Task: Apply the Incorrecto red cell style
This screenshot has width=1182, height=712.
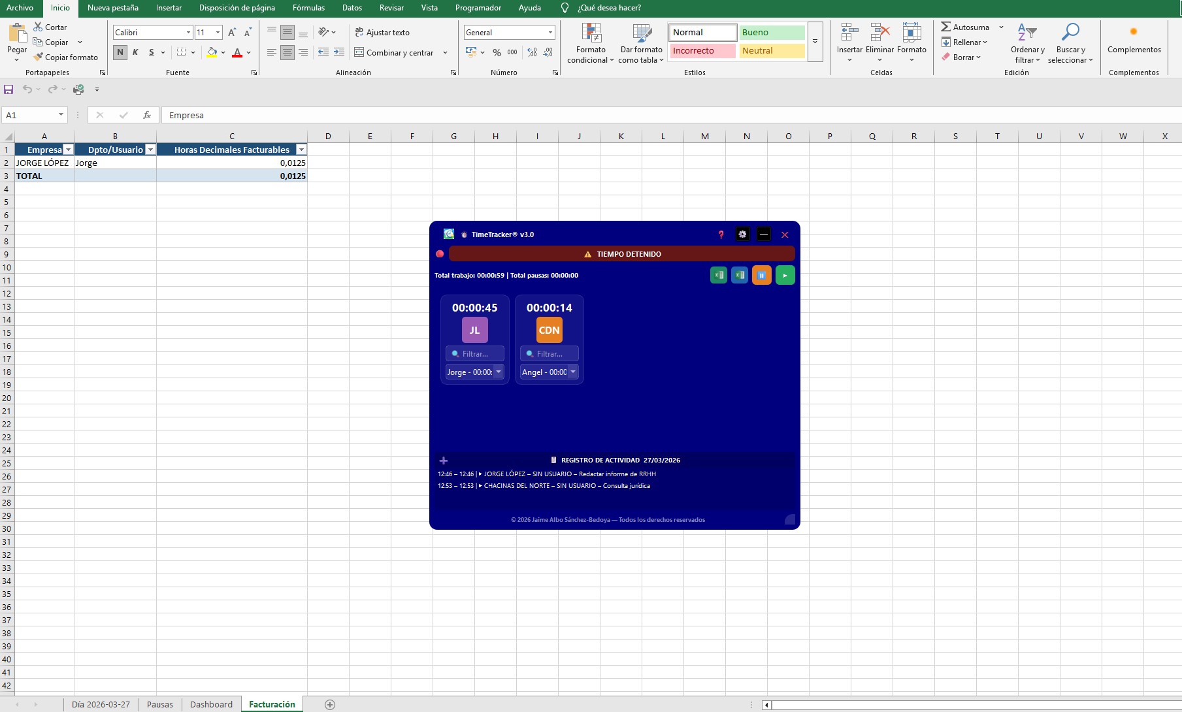Action: pos(702,50)
